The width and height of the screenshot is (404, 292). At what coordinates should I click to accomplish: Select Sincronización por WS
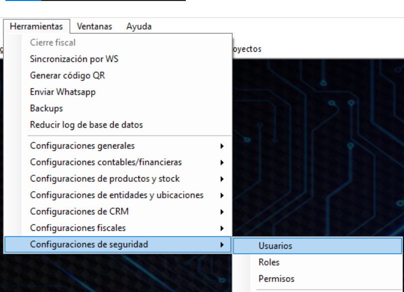point(74,59)
